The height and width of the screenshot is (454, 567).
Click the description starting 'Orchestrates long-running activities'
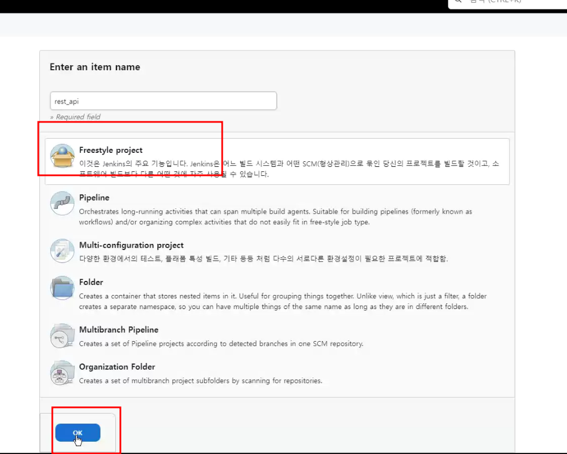point(276,217)
